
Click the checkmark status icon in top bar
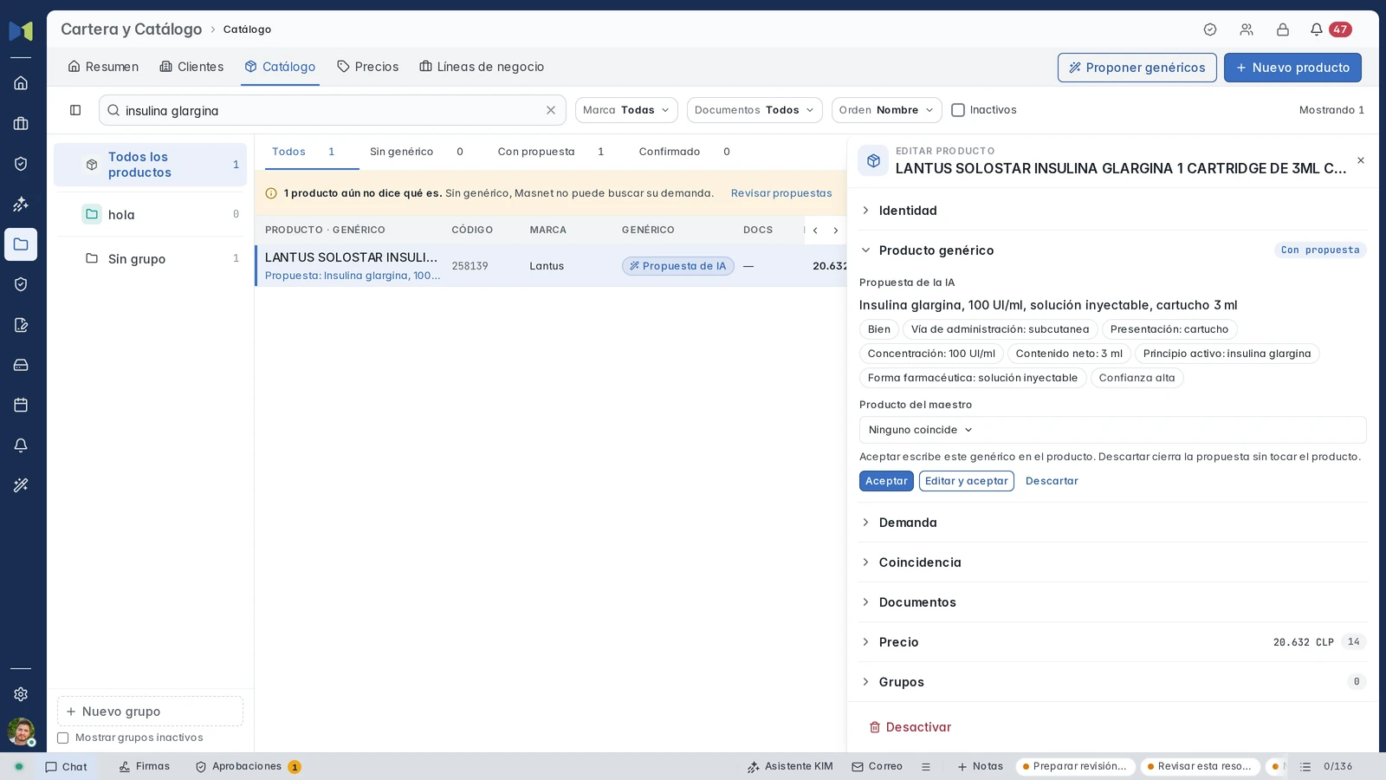(1209, 29)
